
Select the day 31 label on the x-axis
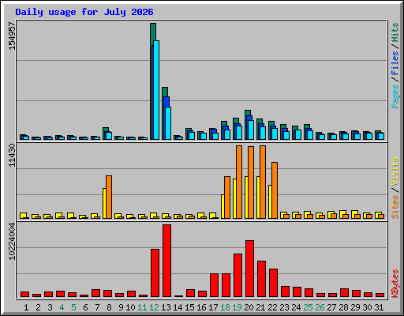379,307
